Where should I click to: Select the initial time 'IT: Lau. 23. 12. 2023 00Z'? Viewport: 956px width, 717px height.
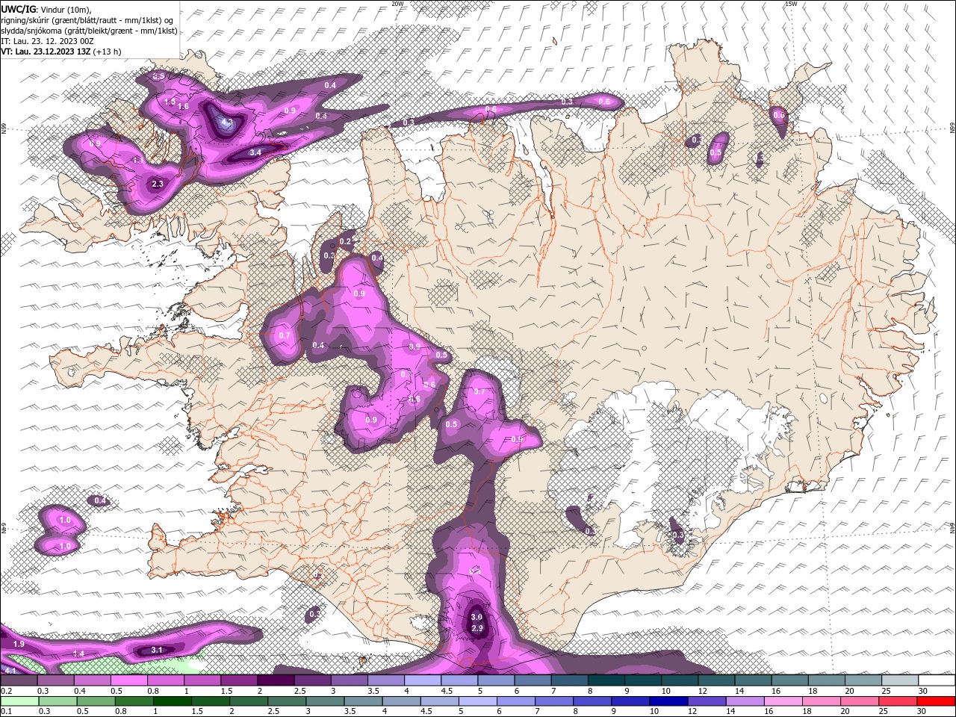pos(46,41)
